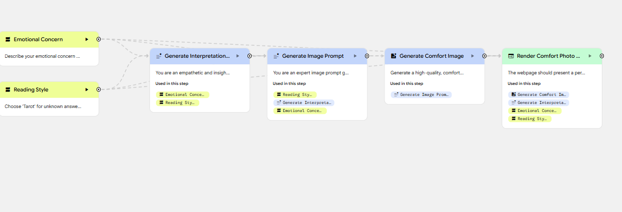Click the Render Comfort Photo webpage icon
The height and width of the screenshot is (212, 622).
511,56
